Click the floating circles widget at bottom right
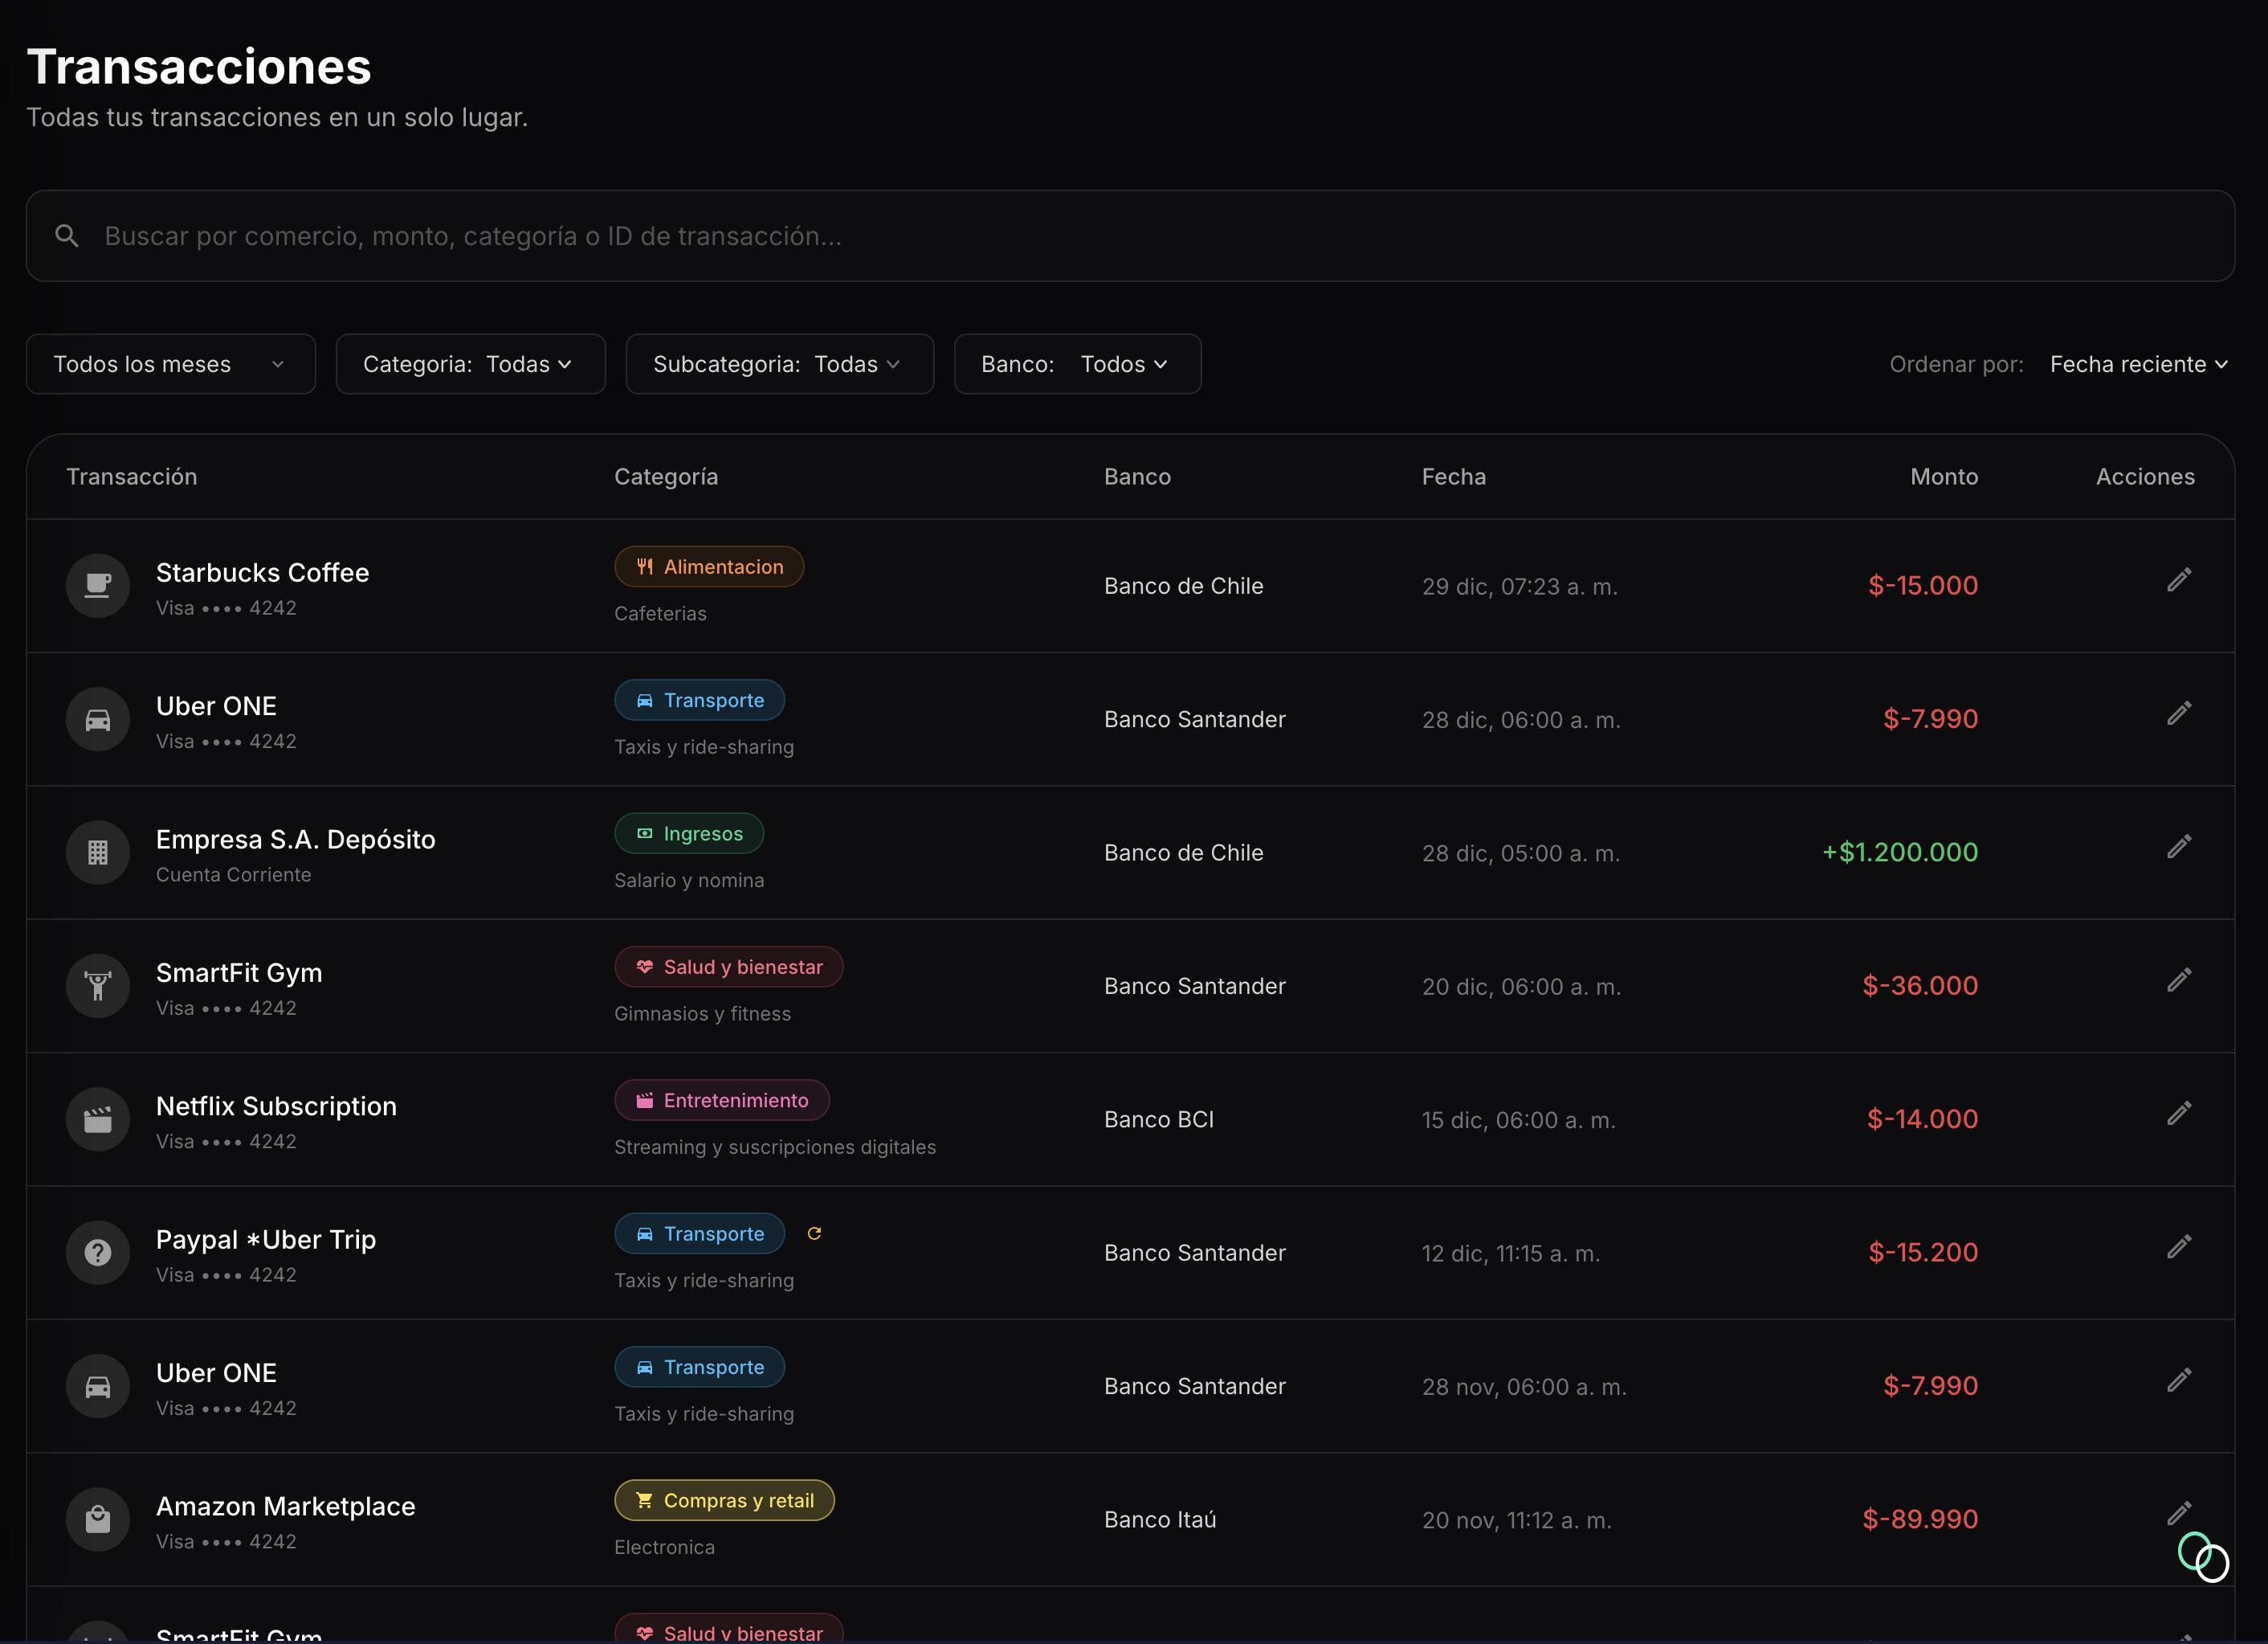 2203,1557
